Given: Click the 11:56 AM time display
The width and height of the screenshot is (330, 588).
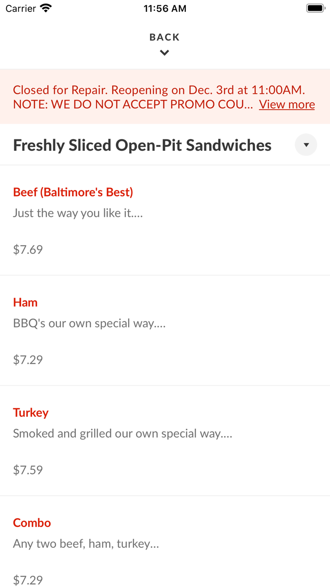Looking at the screenshot, I should tap(165, 8).
